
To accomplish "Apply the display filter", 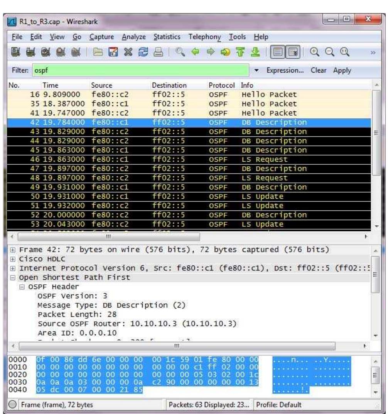I will pos(342,71).
